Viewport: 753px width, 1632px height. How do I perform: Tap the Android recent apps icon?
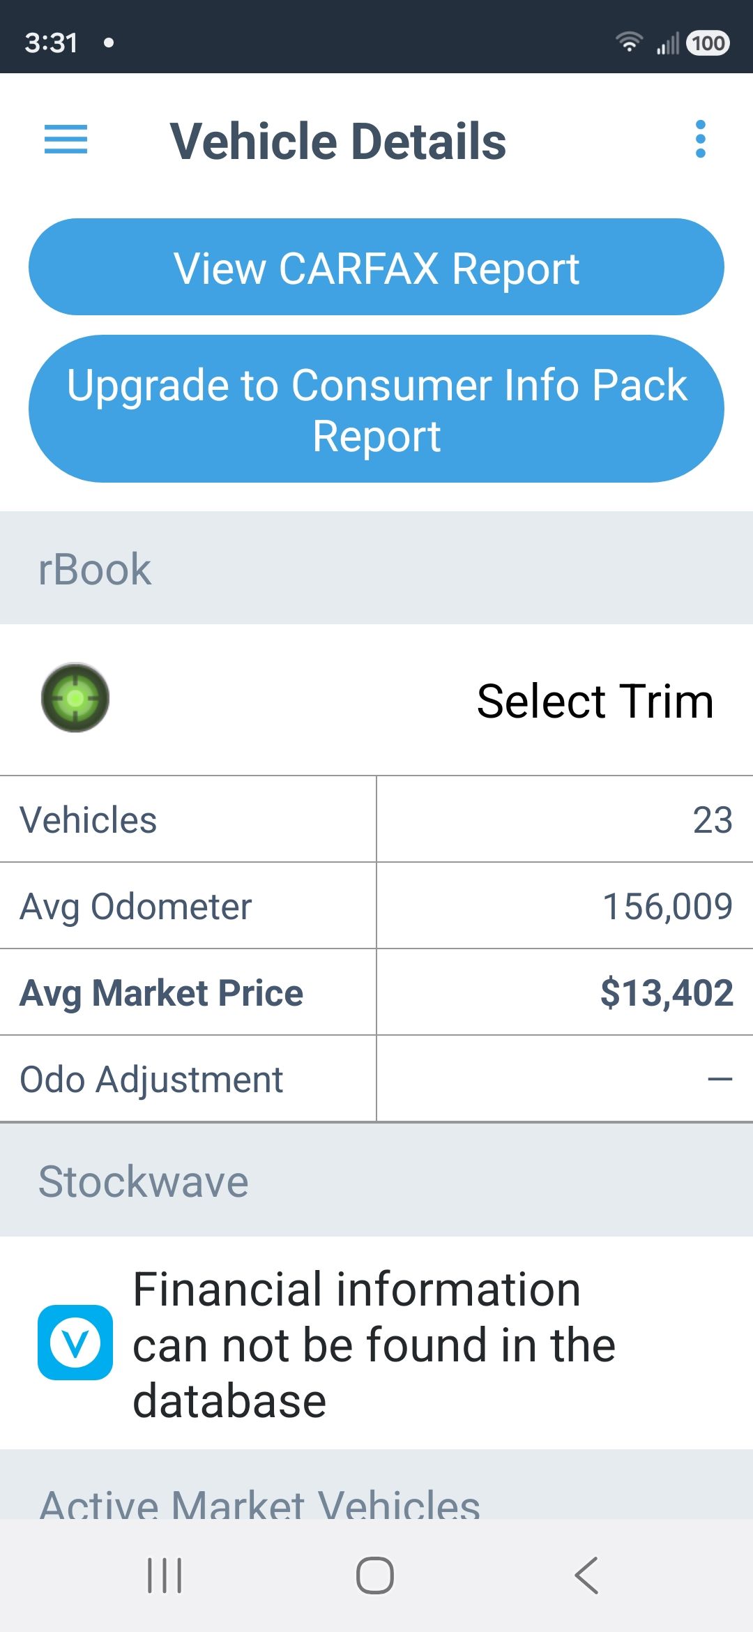[x=165, y=1576]
